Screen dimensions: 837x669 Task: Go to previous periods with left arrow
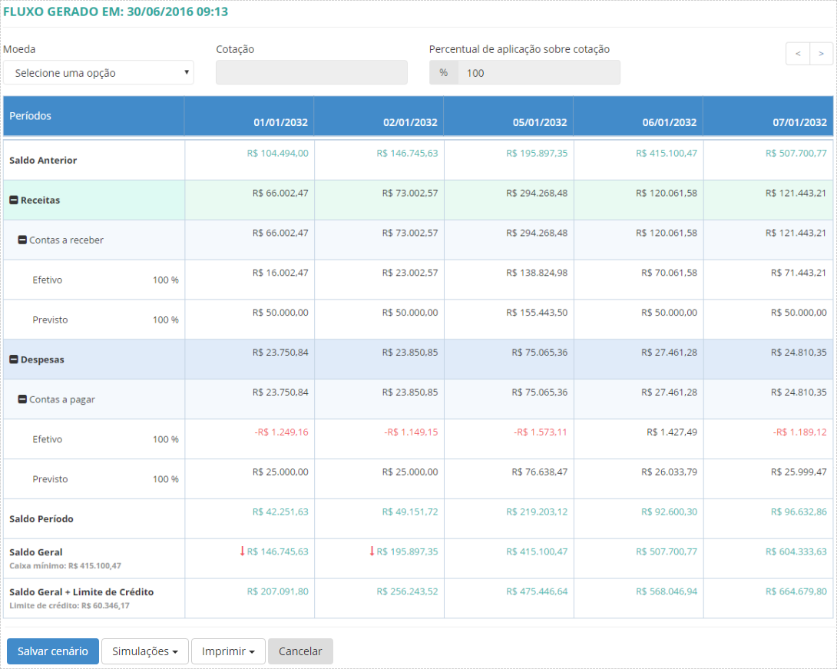click(798, 54)
